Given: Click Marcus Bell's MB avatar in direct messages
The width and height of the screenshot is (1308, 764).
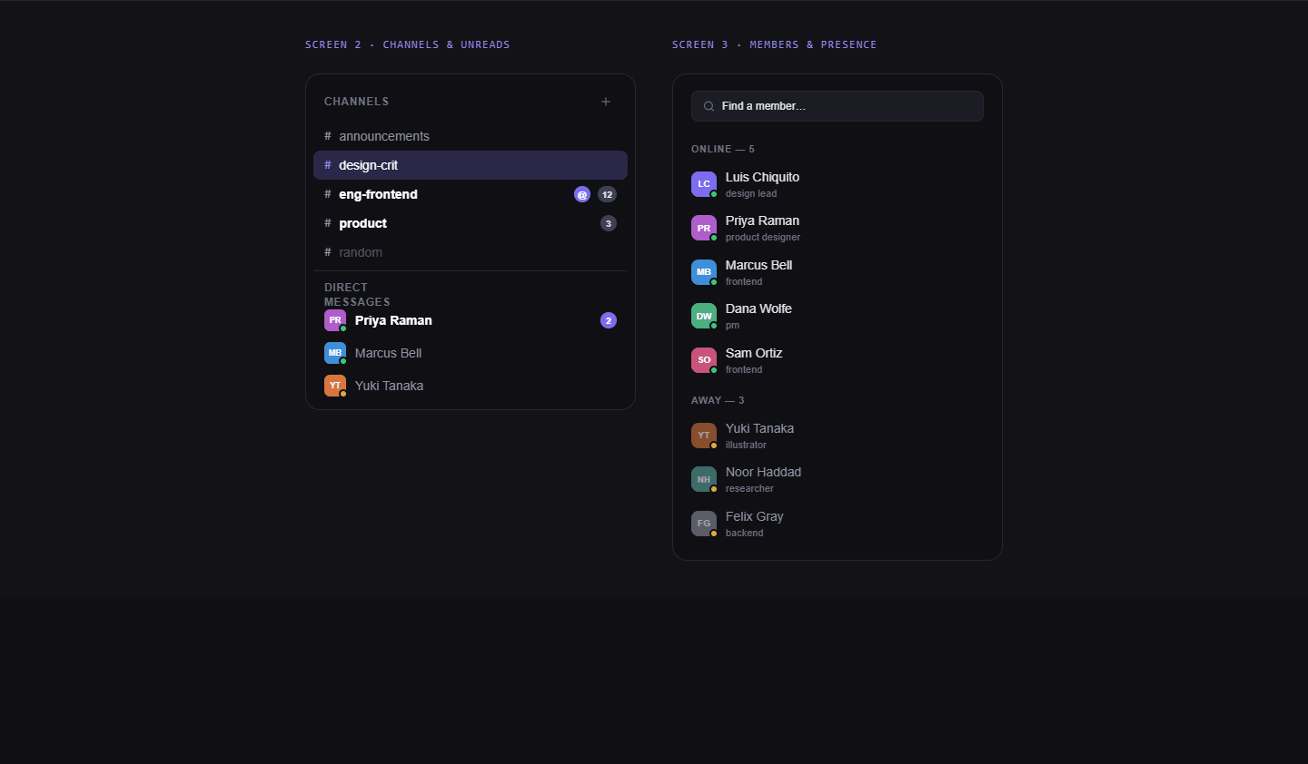Looking at the screenshot, I should (x=335, y=353).
